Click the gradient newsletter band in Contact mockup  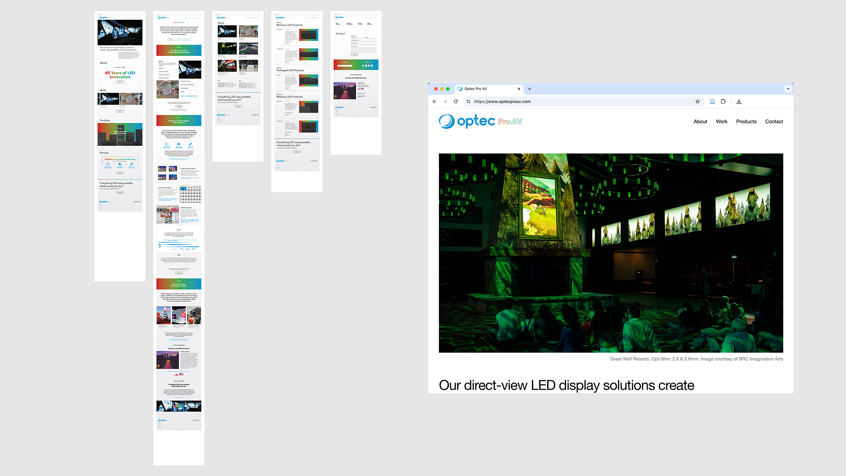356,65
